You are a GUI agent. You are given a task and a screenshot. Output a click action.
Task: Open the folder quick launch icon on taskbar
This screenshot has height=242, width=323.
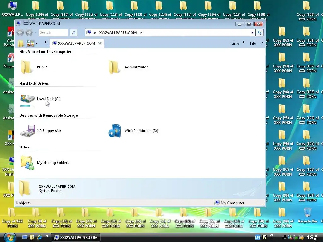[x=32, y=238]
